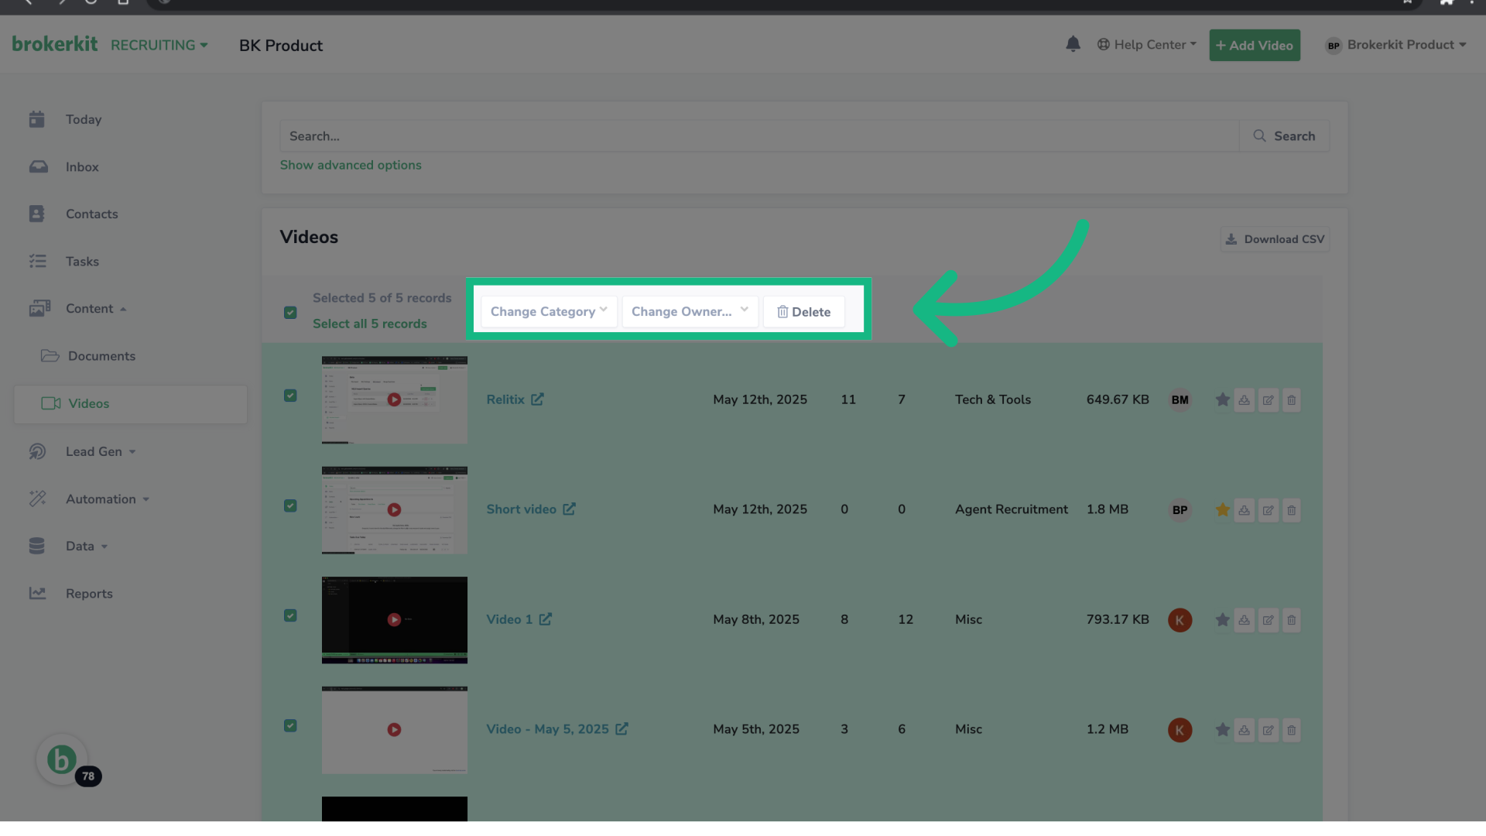Download the Relitix video
Image resolution: width=1486 pixels, height=836 pixels.
click(1244, 400)
